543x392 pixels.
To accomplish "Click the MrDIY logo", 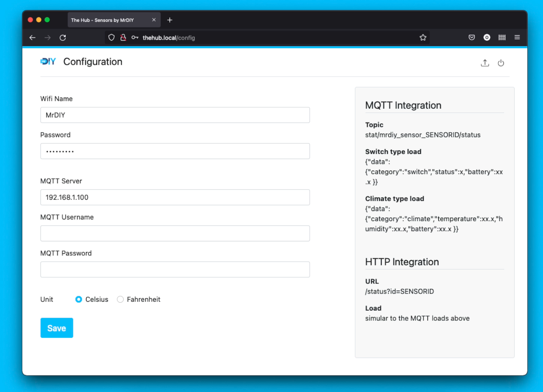I will pos(48,61).
